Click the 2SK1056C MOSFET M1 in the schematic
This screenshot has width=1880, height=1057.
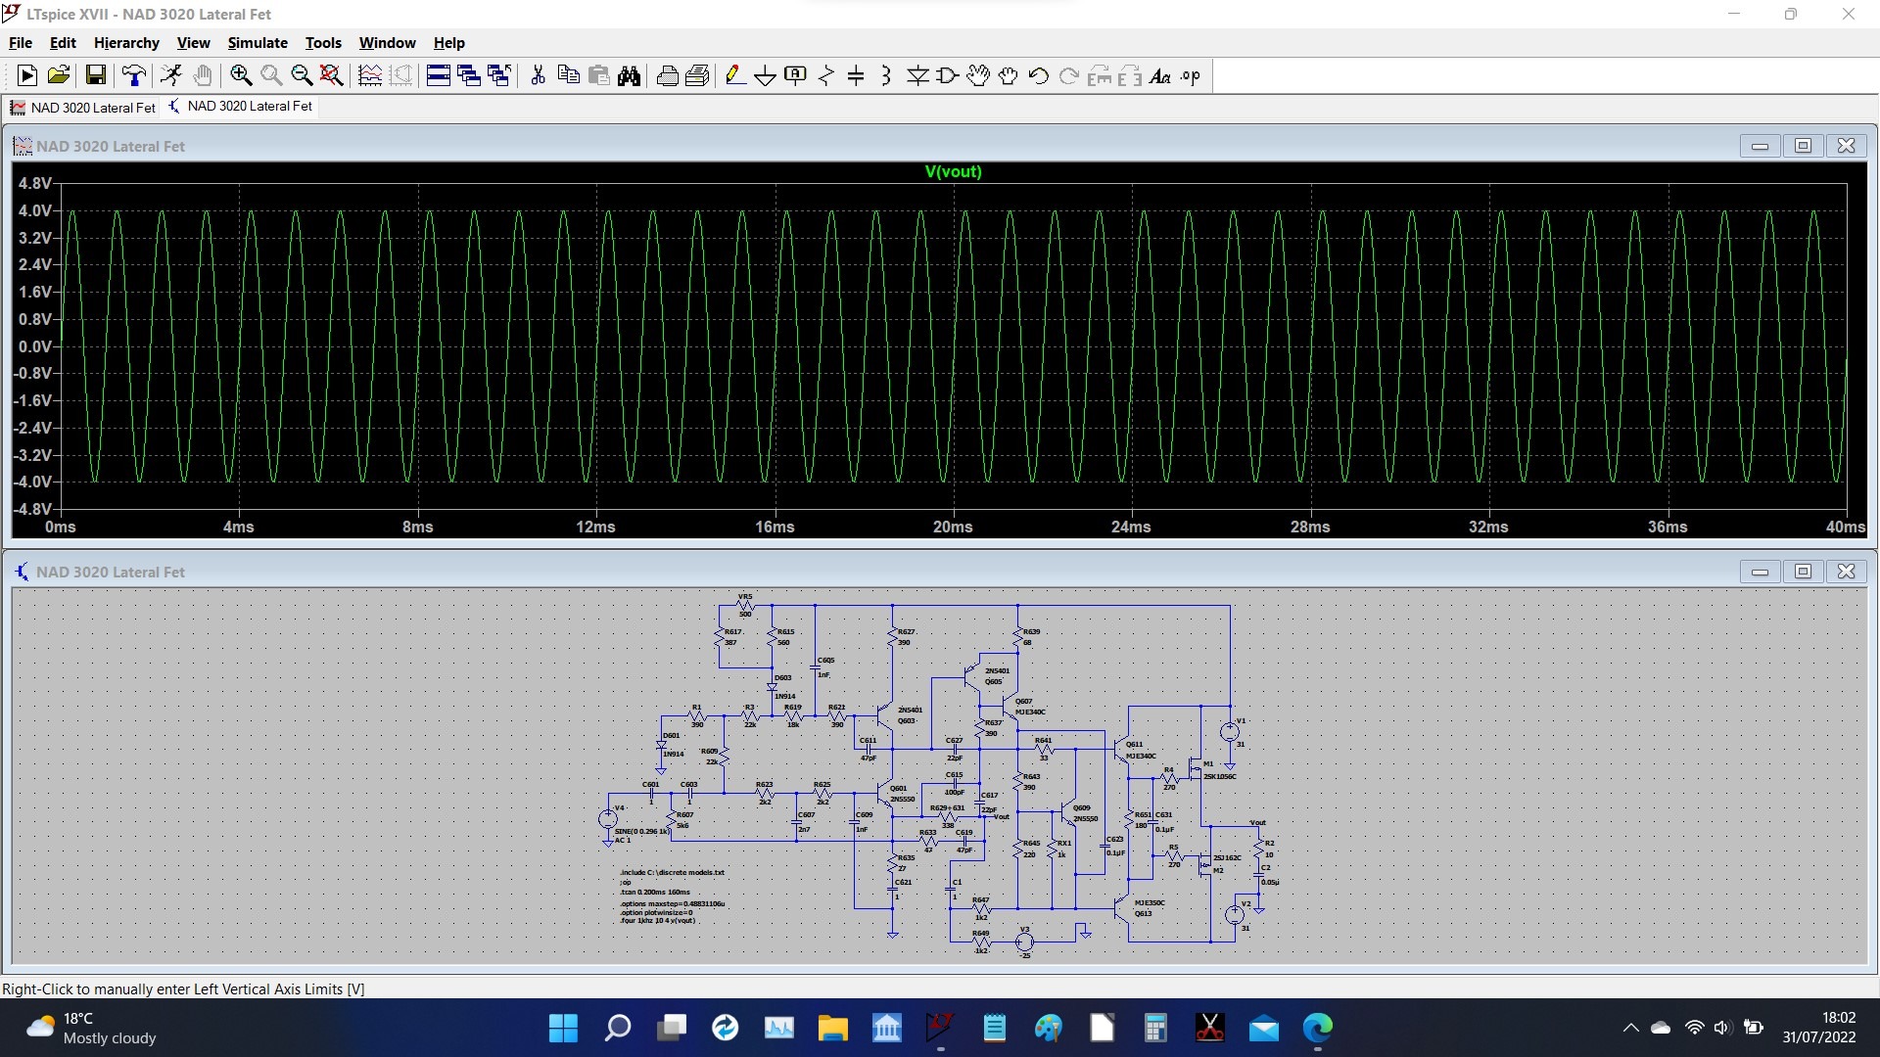(x=1197, y=768)
